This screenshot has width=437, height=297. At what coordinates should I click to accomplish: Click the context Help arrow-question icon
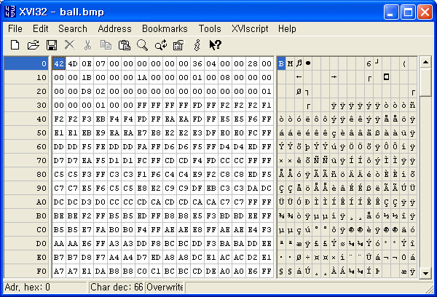click(x=215, y=45)
